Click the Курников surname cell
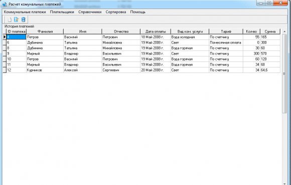 pyautogui.click(x=45, y=70)
